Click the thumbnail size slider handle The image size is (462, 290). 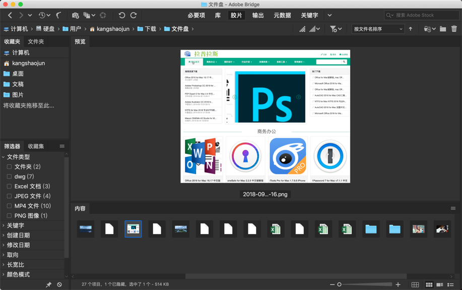339,284
